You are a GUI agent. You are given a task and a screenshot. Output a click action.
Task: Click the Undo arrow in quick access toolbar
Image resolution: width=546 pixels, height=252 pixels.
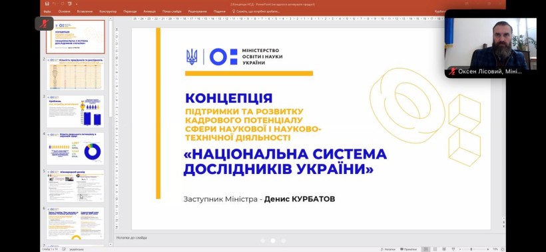(x=54, y=4)
